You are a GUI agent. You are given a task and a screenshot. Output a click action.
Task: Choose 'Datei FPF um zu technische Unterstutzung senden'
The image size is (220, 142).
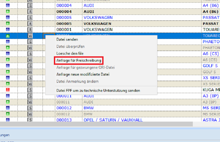tap(98, 91)
